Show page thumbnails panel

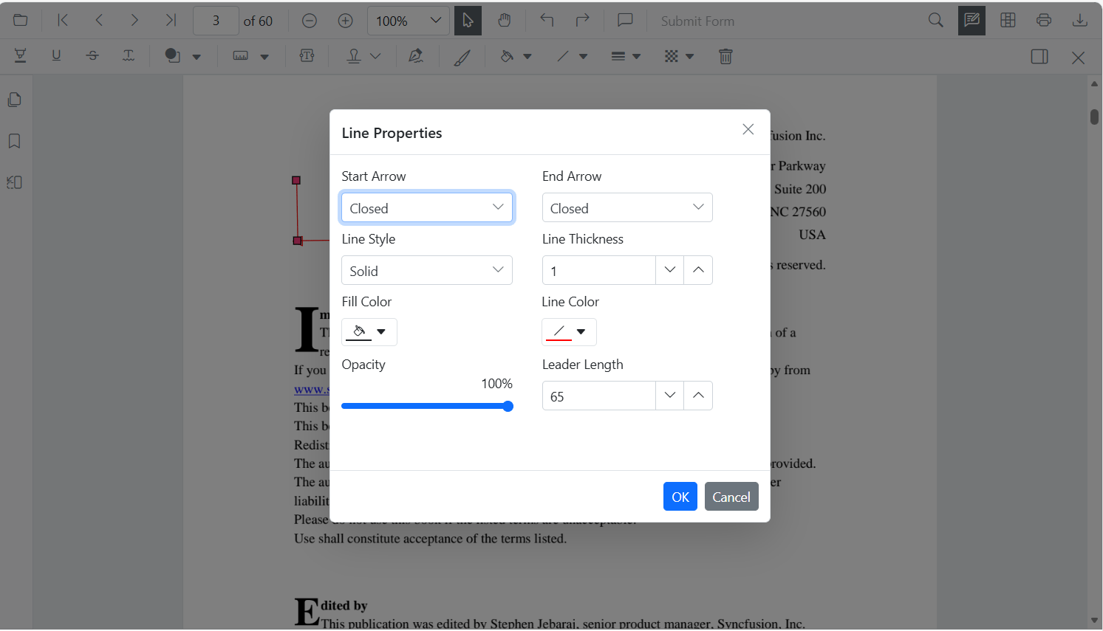[x=14, y=99]
